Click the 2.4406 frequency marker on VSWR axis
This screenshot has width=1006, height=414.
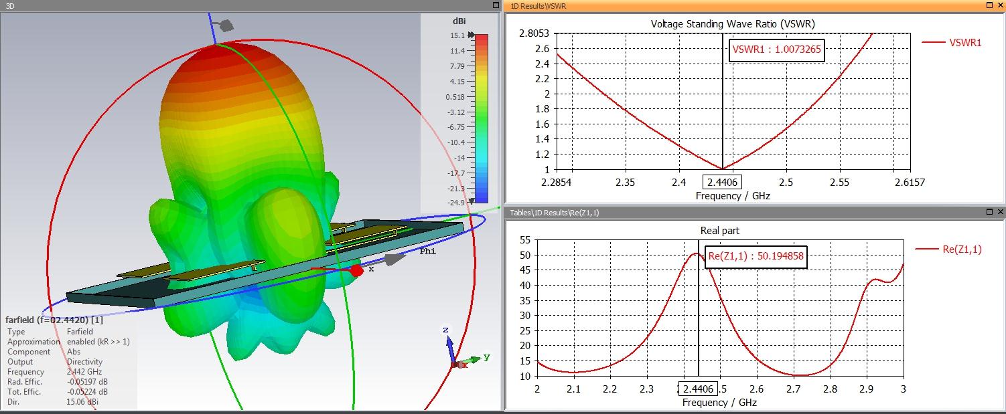click(722, 183)
